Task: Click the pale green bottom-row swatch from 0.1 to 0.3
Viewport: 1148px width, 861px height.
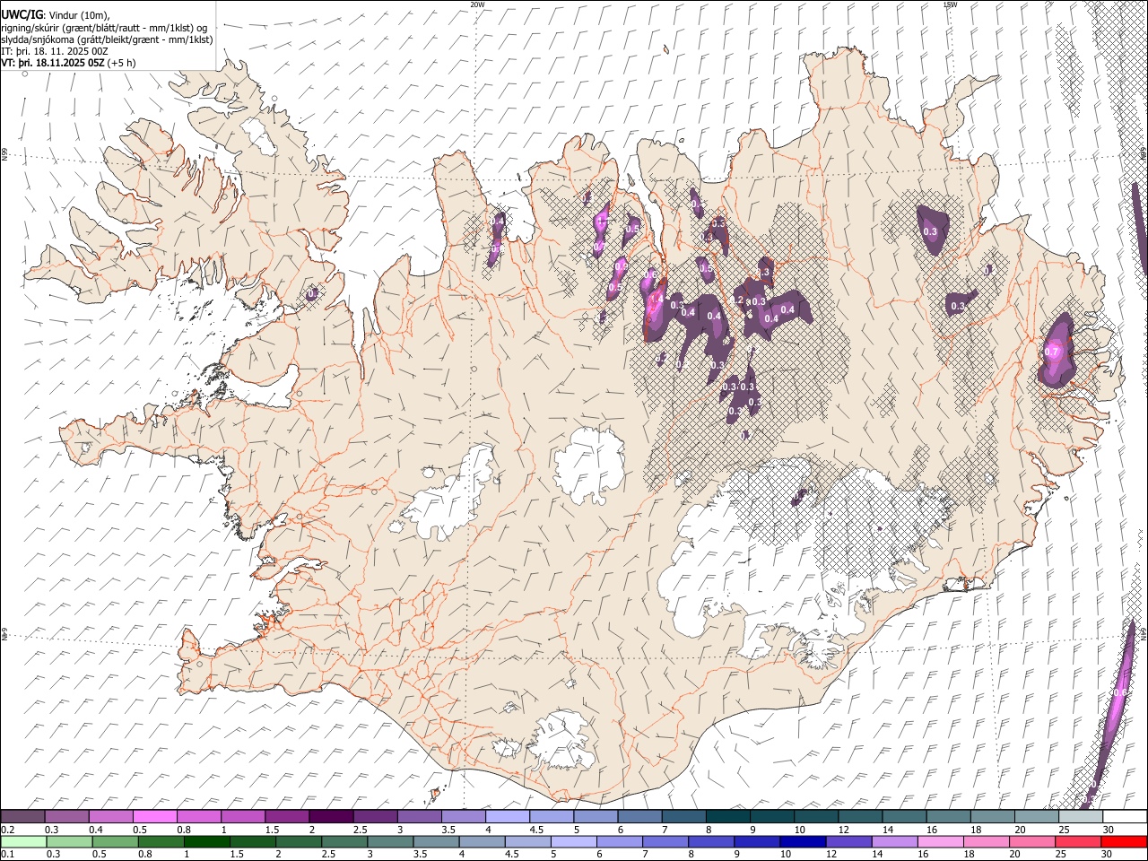Action: [x=23, y=841]
